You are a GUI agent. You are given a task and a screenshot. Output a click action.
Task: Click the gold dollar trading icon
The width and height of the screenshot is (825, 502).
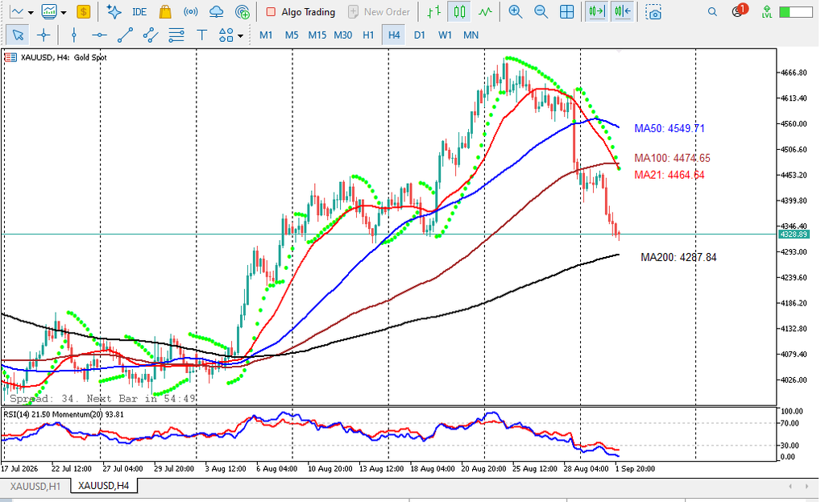[x=83, y=11]
